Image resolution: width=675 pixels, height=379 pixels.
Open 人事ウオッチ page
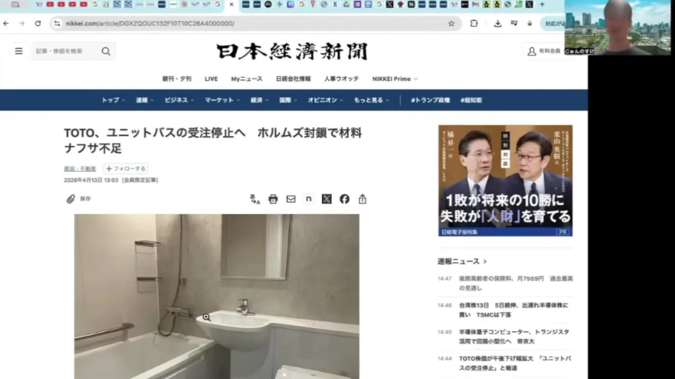pos(341,79)
